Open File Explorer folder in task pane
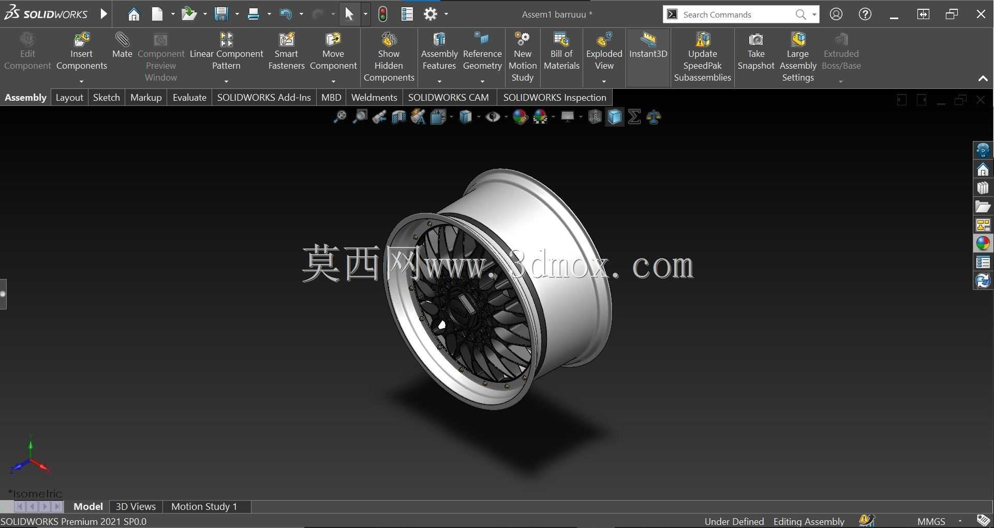 point(983,207)
